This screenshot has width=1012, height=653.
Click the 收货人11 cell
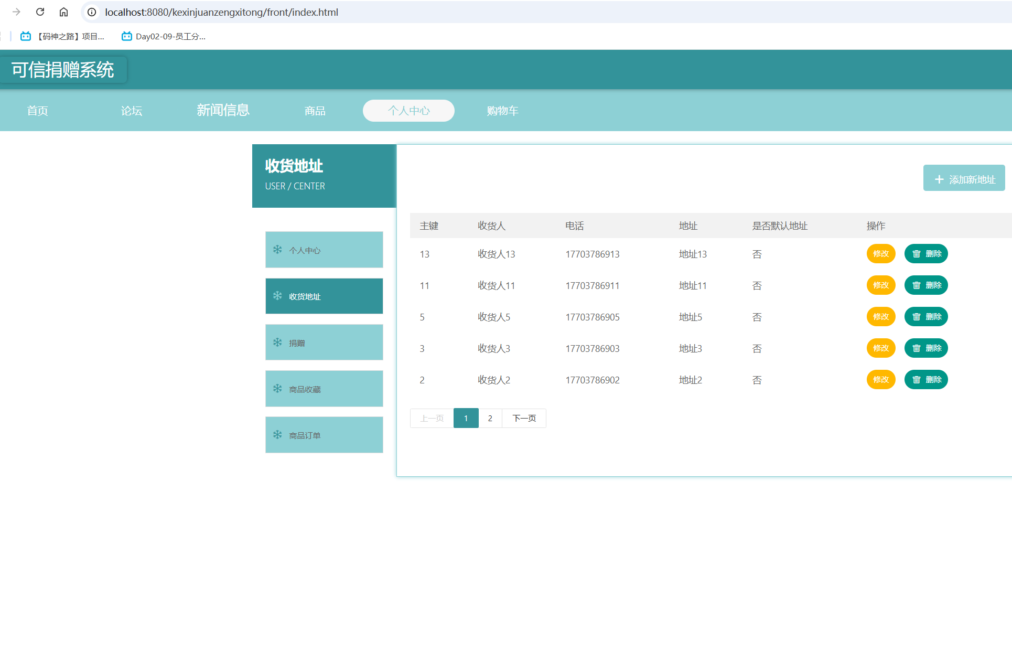pos(496,285)
